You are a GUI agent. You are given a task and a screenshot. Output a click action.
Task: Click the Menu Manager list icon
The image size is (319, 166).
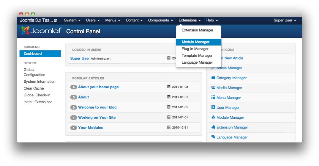213,97
